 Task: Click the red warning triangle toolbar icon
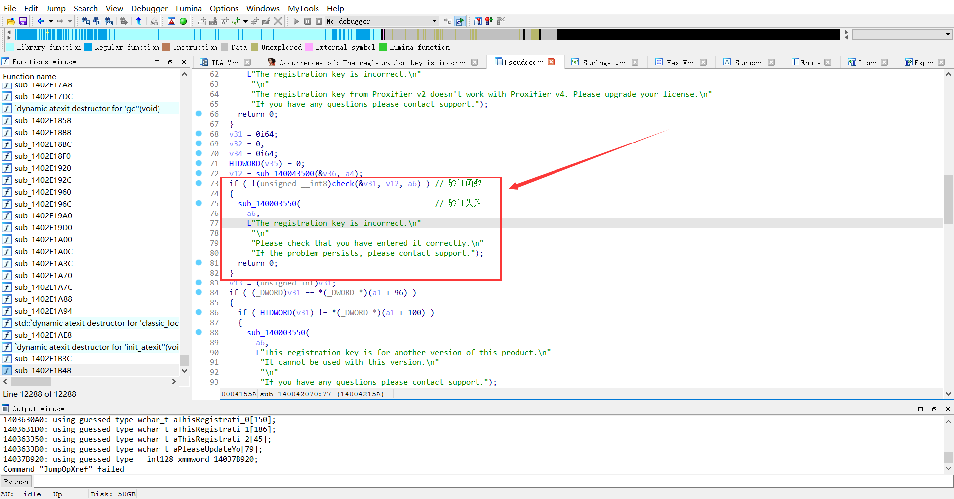171,21
